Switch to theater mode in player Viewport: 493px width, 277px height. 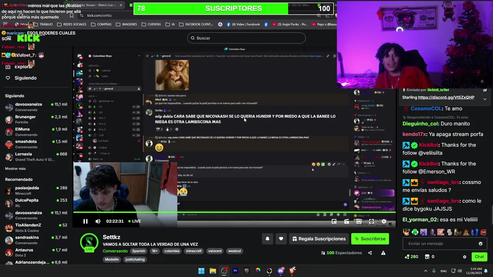pyautogui.click(x=359, y=221)
